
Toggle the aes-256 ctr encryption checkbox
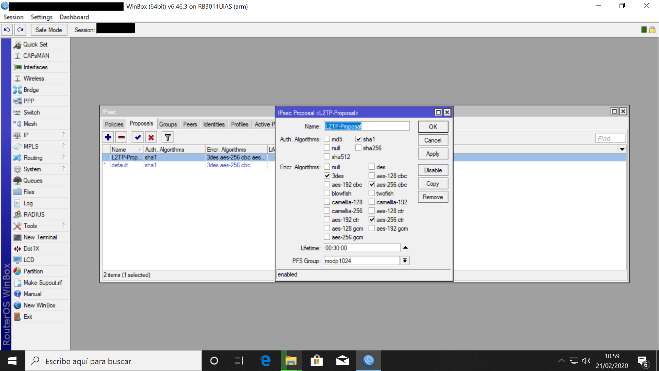point(372,220)
